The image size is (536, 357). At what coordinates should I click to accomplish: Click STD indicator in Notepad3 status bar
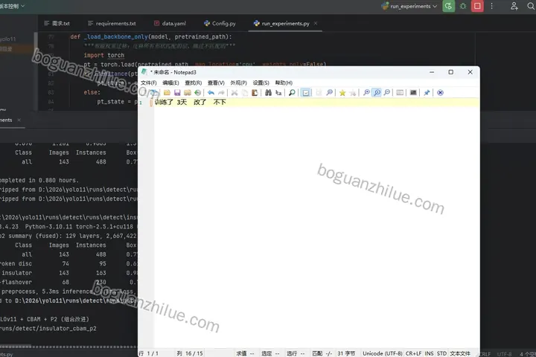pyautogui.click(x=441, y=353)
